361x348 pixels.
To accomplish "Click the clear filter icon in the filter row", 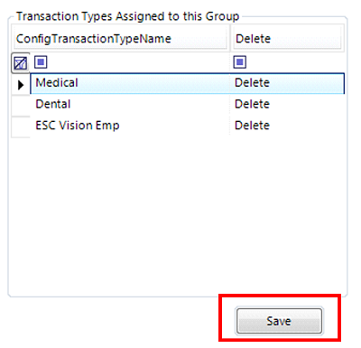I will coord(21,63).
